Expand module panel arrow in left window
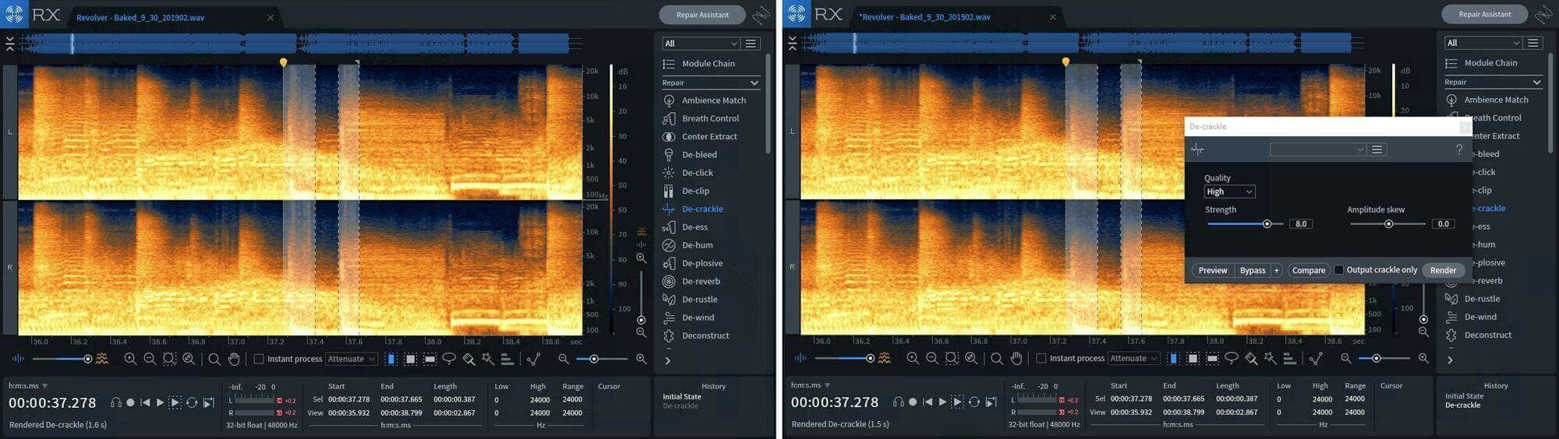Screen dimensions: 1559x439 tap(667, 360)
